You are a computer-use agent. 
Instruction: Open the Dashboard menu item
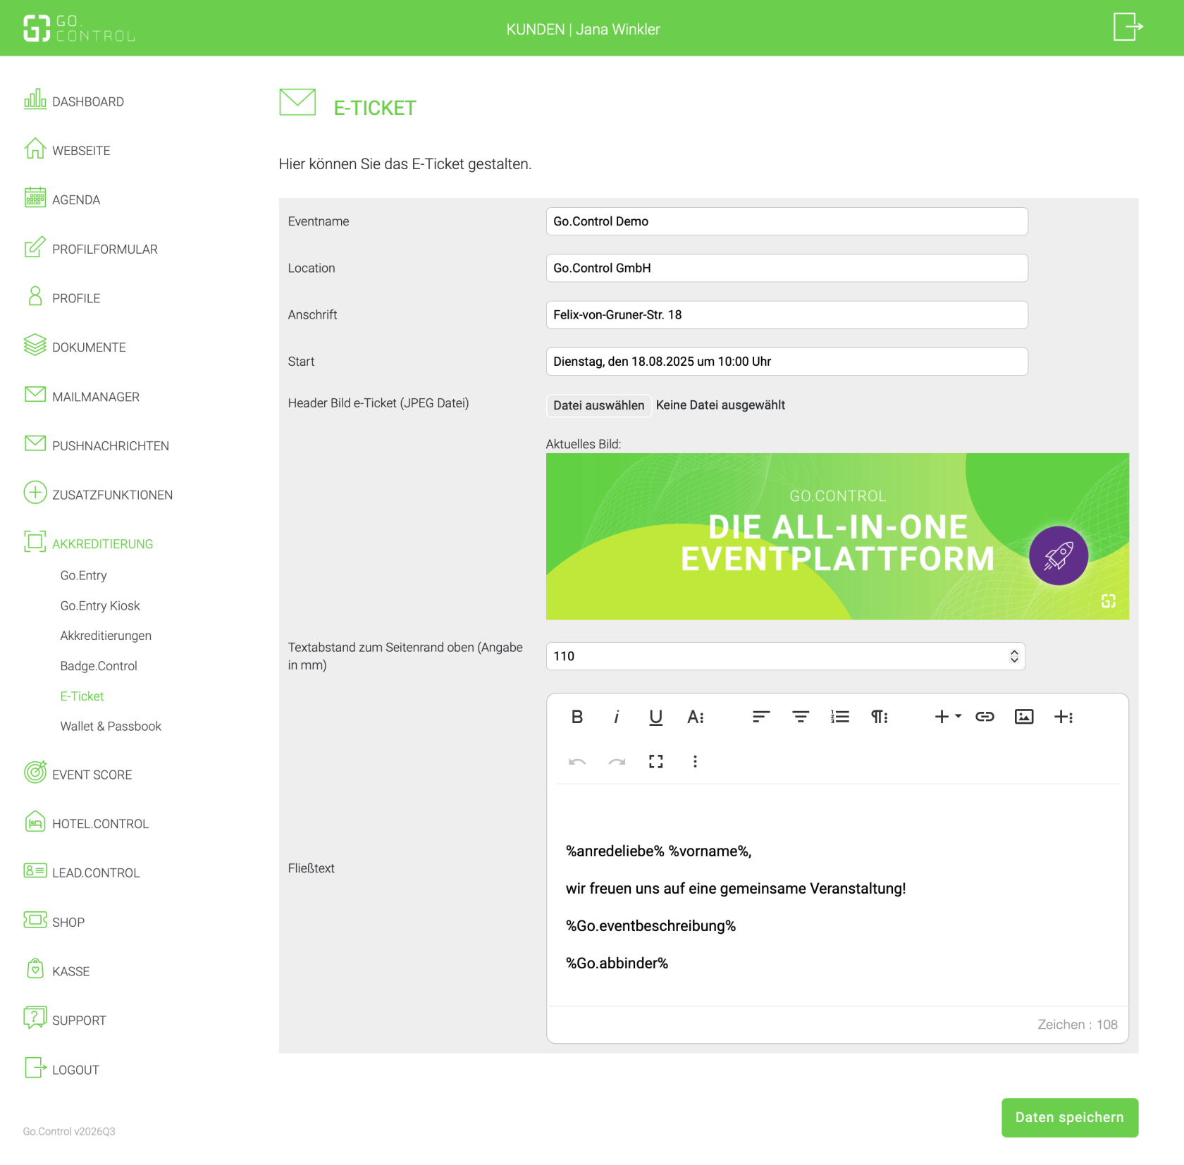(88, 101)
